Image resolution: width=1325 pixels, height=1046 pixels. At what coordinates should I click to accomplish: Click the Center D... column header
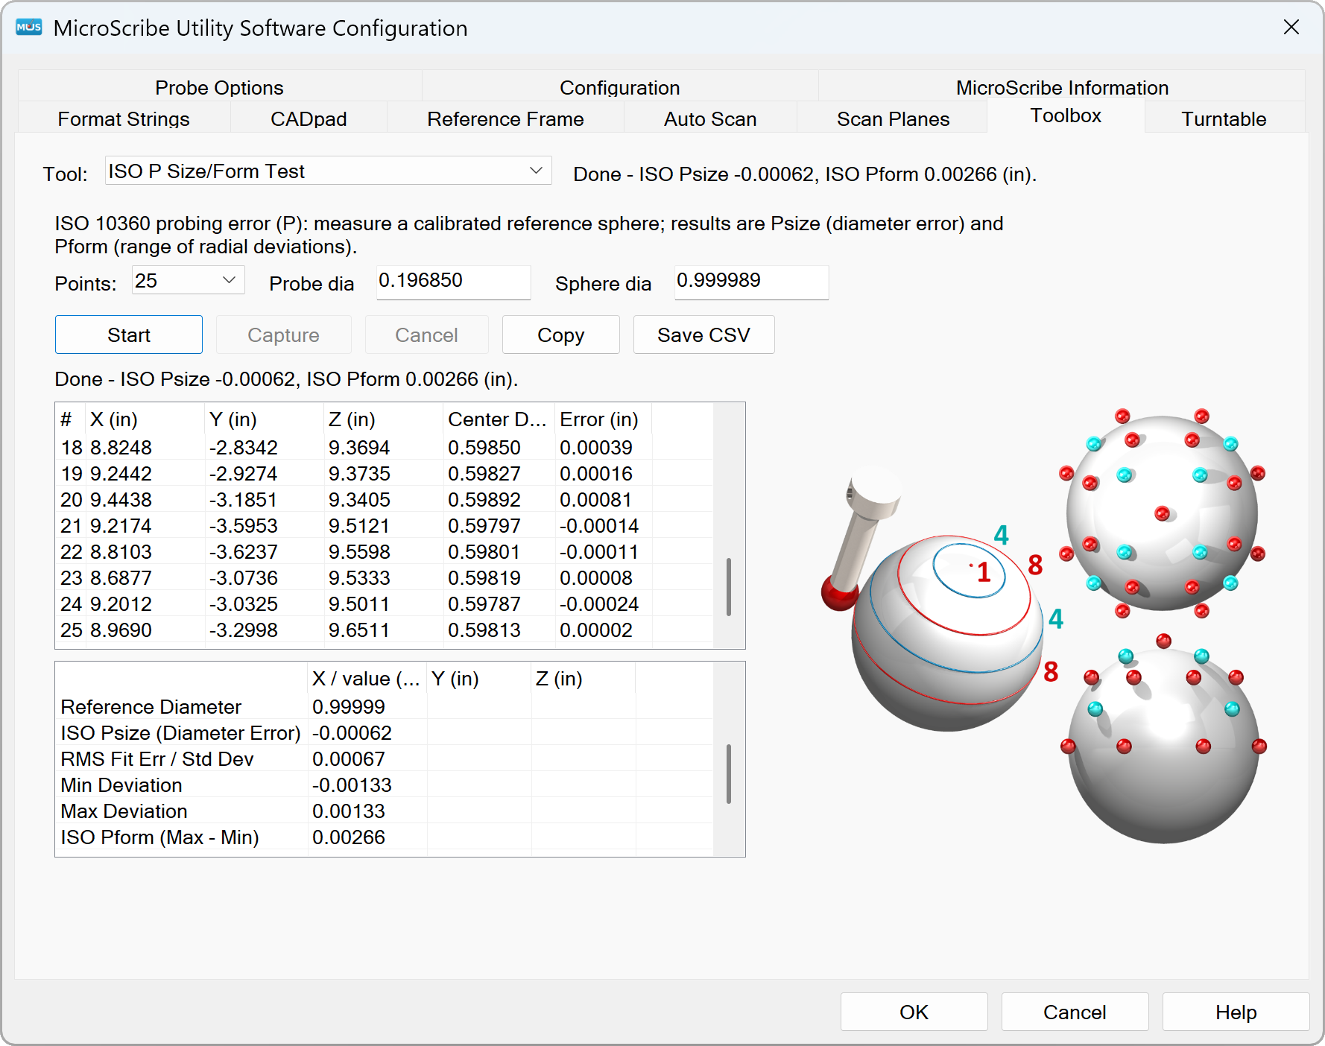(x=497, y=419)
